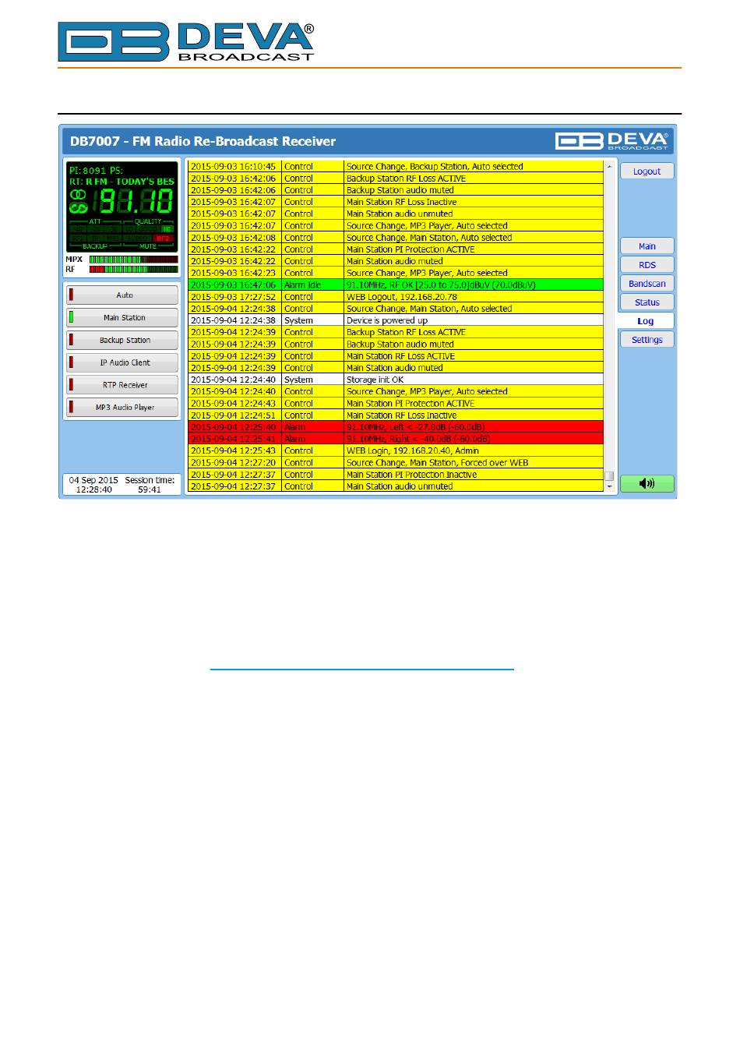Image resolution: width=740 pixels, height=1060 pixels.
Task: Click the MPX level meter
Action: pyautogui.click(x=133, y=260)
